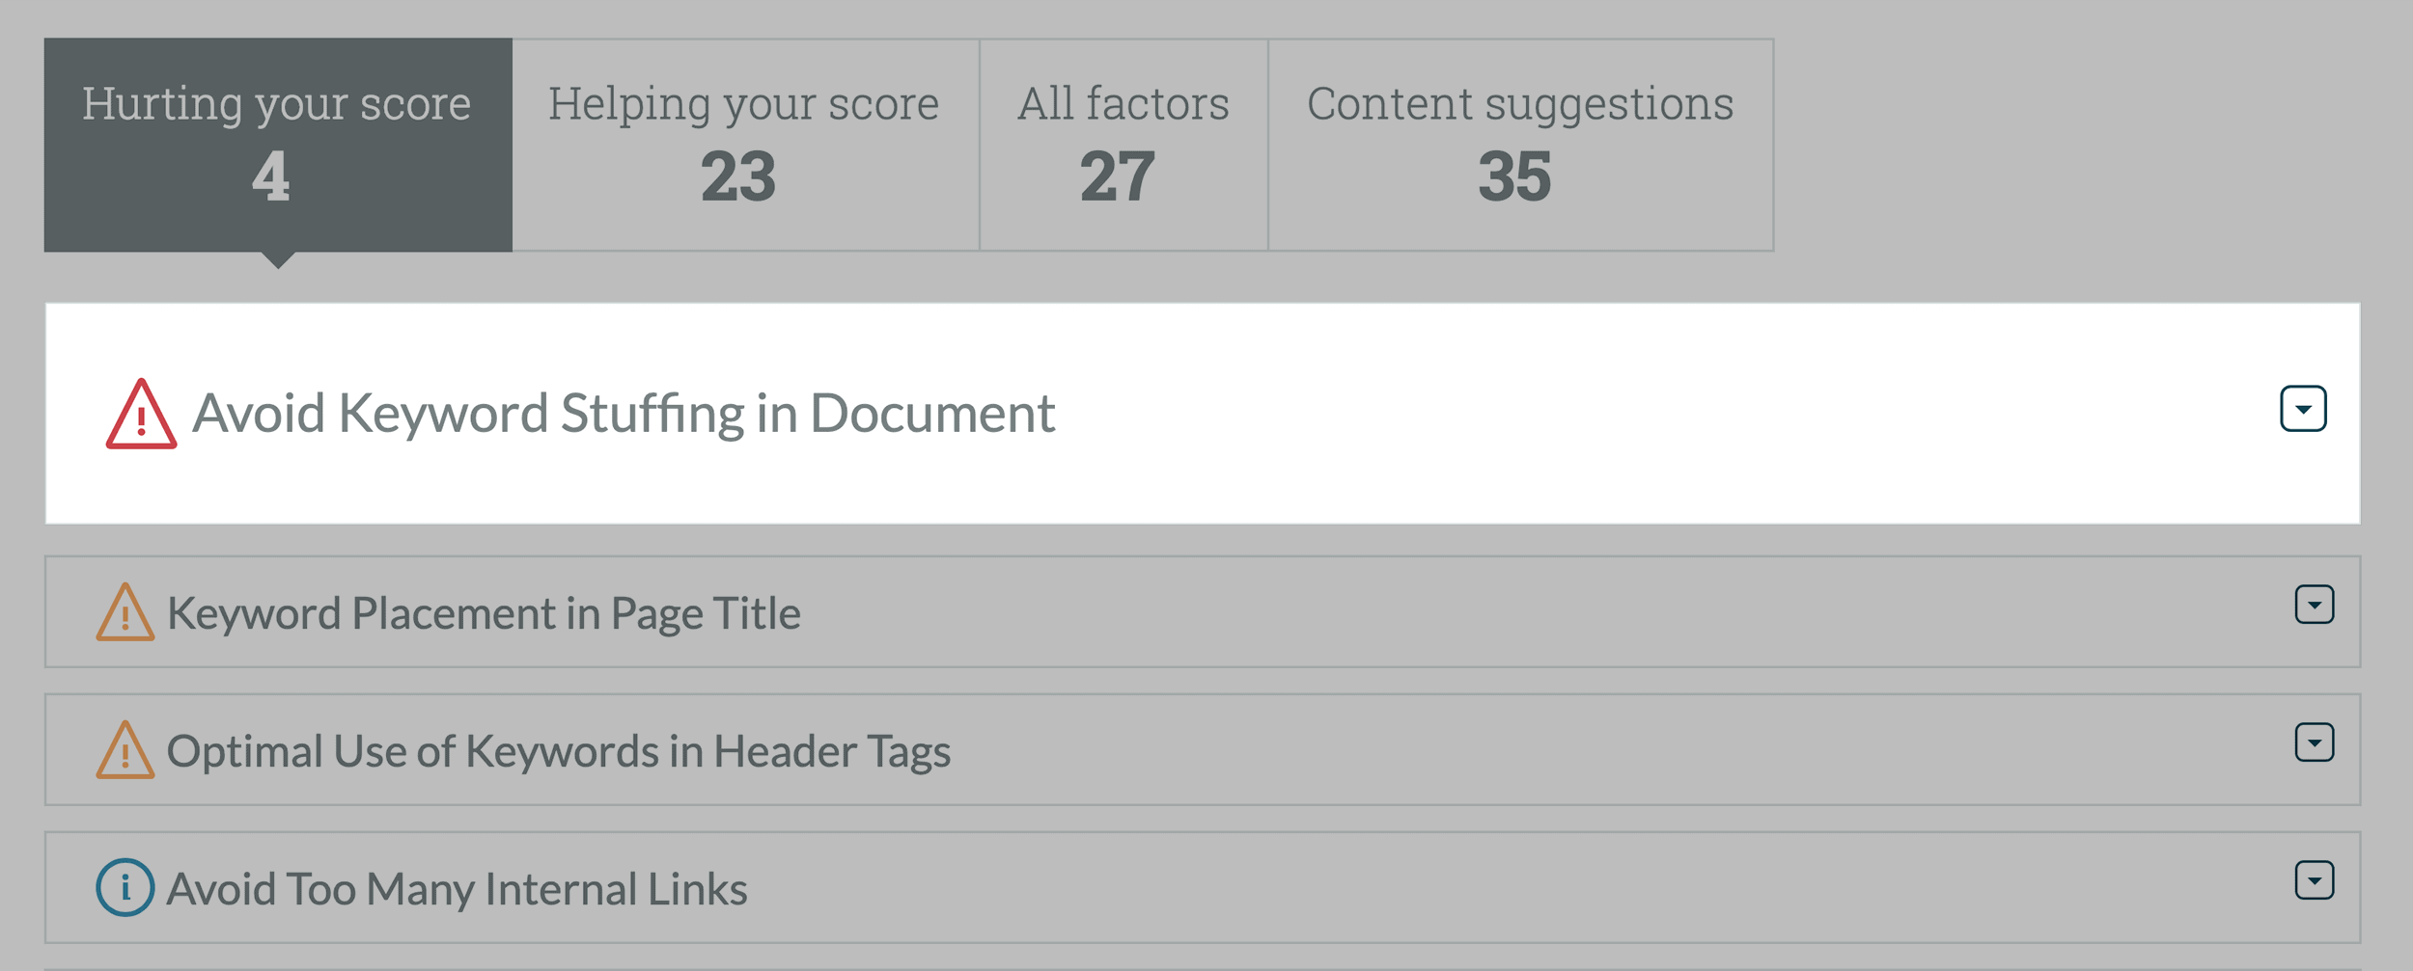
Task: Open the Content suggestions tab
Action: [x=1520, y=145]
